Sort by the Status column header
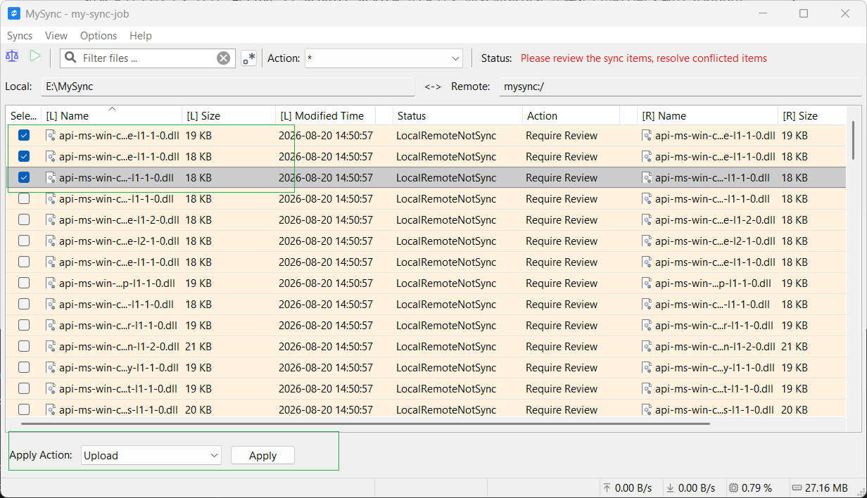The height and width of the screenshot is (498, 867). 457,116
